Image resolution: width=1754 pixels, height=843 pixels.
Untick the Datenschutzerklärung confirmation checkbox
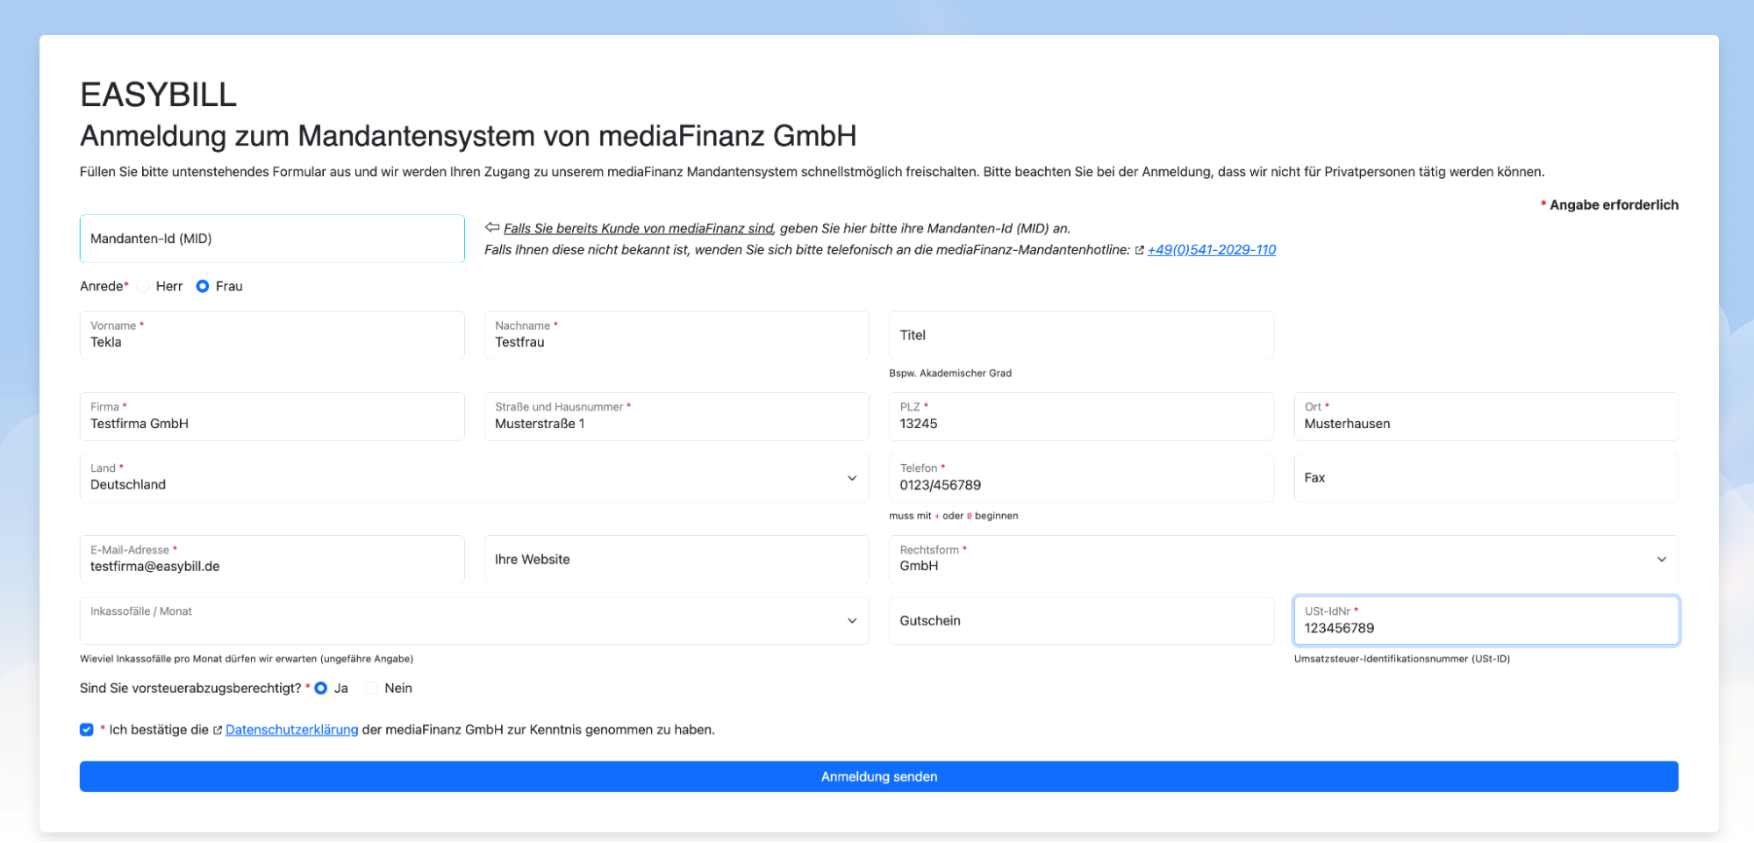[x=87, y=730]
